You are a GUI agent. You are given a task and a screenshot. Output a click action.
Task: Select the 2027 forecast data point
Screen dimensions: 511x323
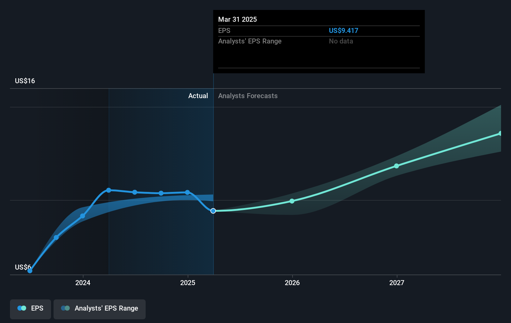point(396,166)
